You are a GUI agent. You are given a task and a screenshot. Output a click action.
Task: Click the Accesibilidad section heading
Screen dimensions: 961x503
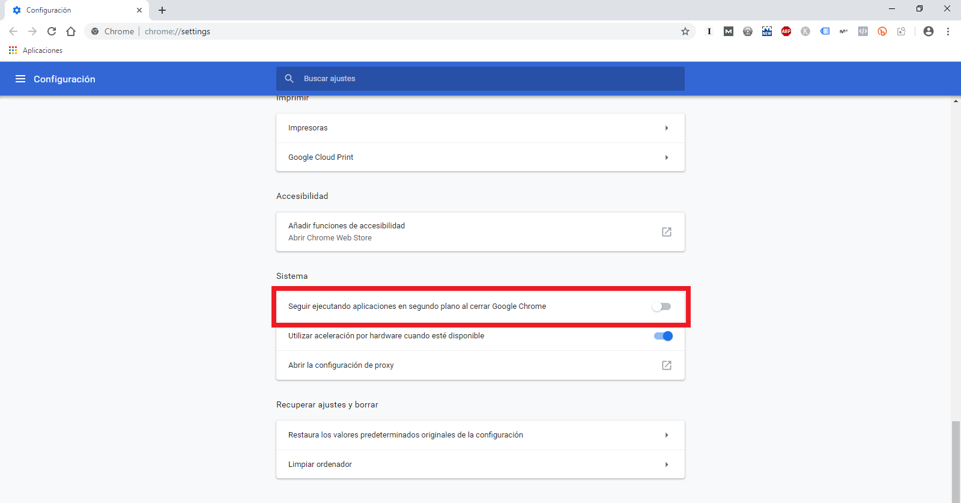point(302,196)
